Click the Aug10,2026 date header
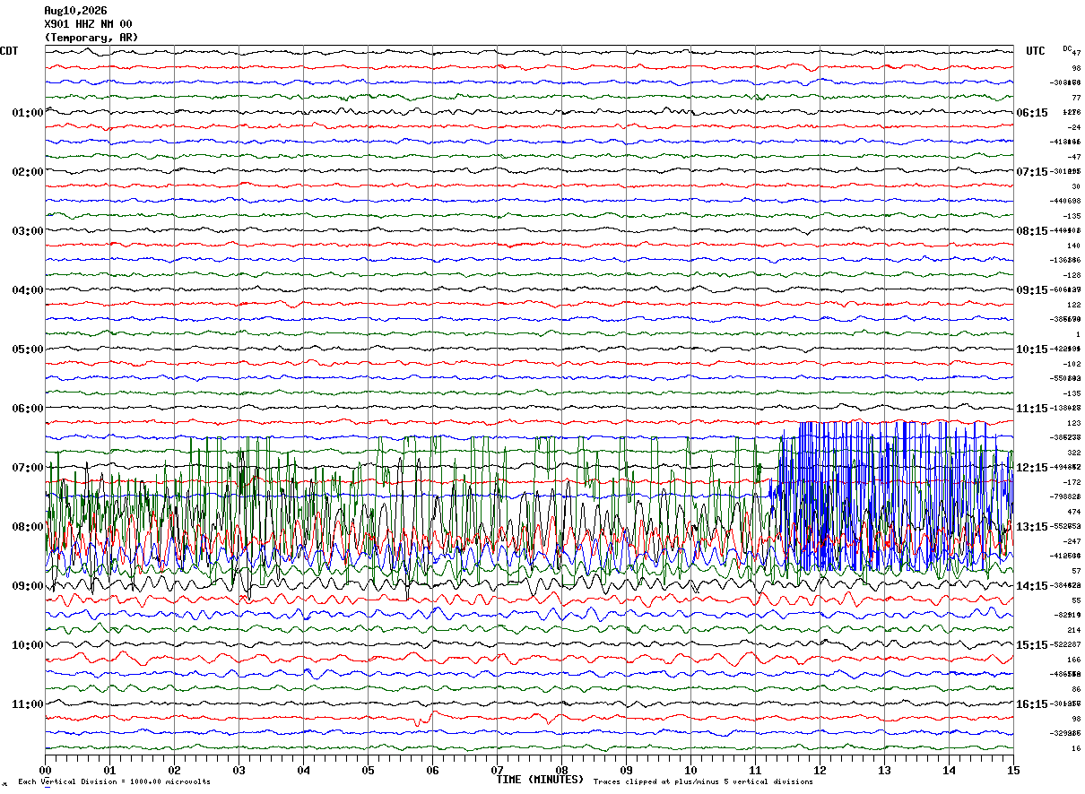Viewport: 1085px width, 794px height. [x=75, y=11]
